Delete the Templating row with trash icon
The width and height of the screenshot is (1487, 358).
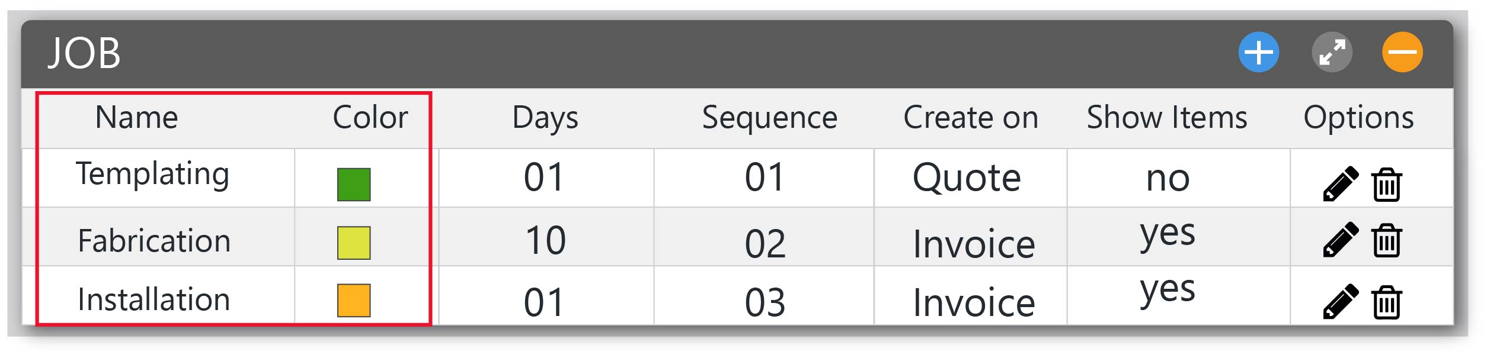point(1386,184)
